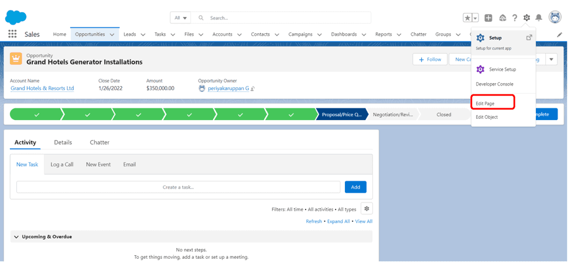Viewport: 571px width, 267px height.
Task: Select the Negotiation/Review stage
Action: click(x=393, y=114)
